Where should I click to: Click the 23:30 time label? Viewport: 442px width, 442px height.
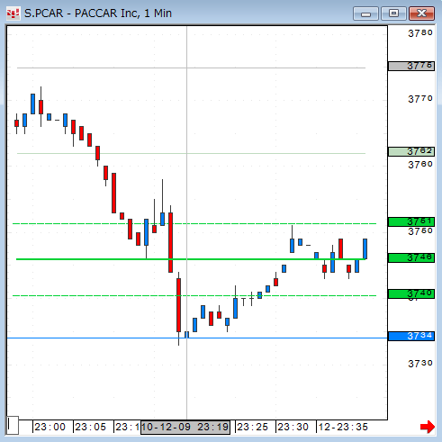(293, 427)
